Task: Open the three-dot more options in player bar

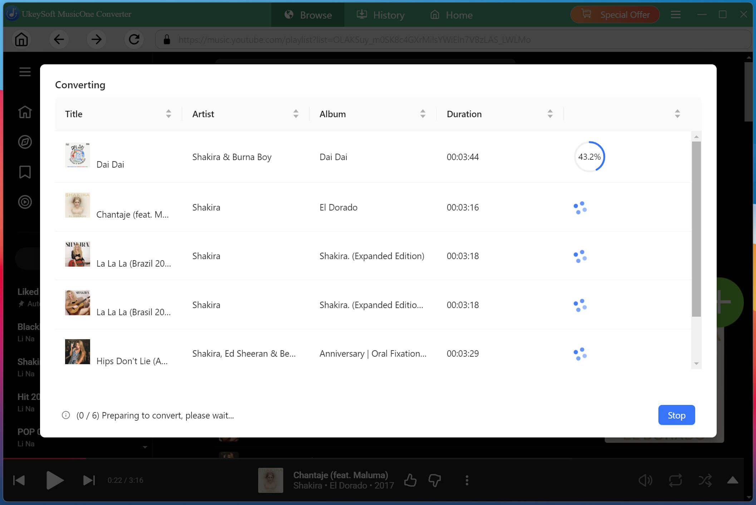Action: click(x=467, y=480)
